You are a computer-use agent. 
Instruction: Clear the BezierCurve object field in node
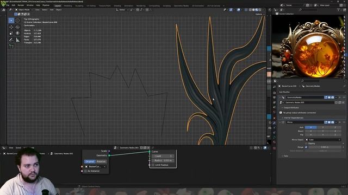pos(104,166)
